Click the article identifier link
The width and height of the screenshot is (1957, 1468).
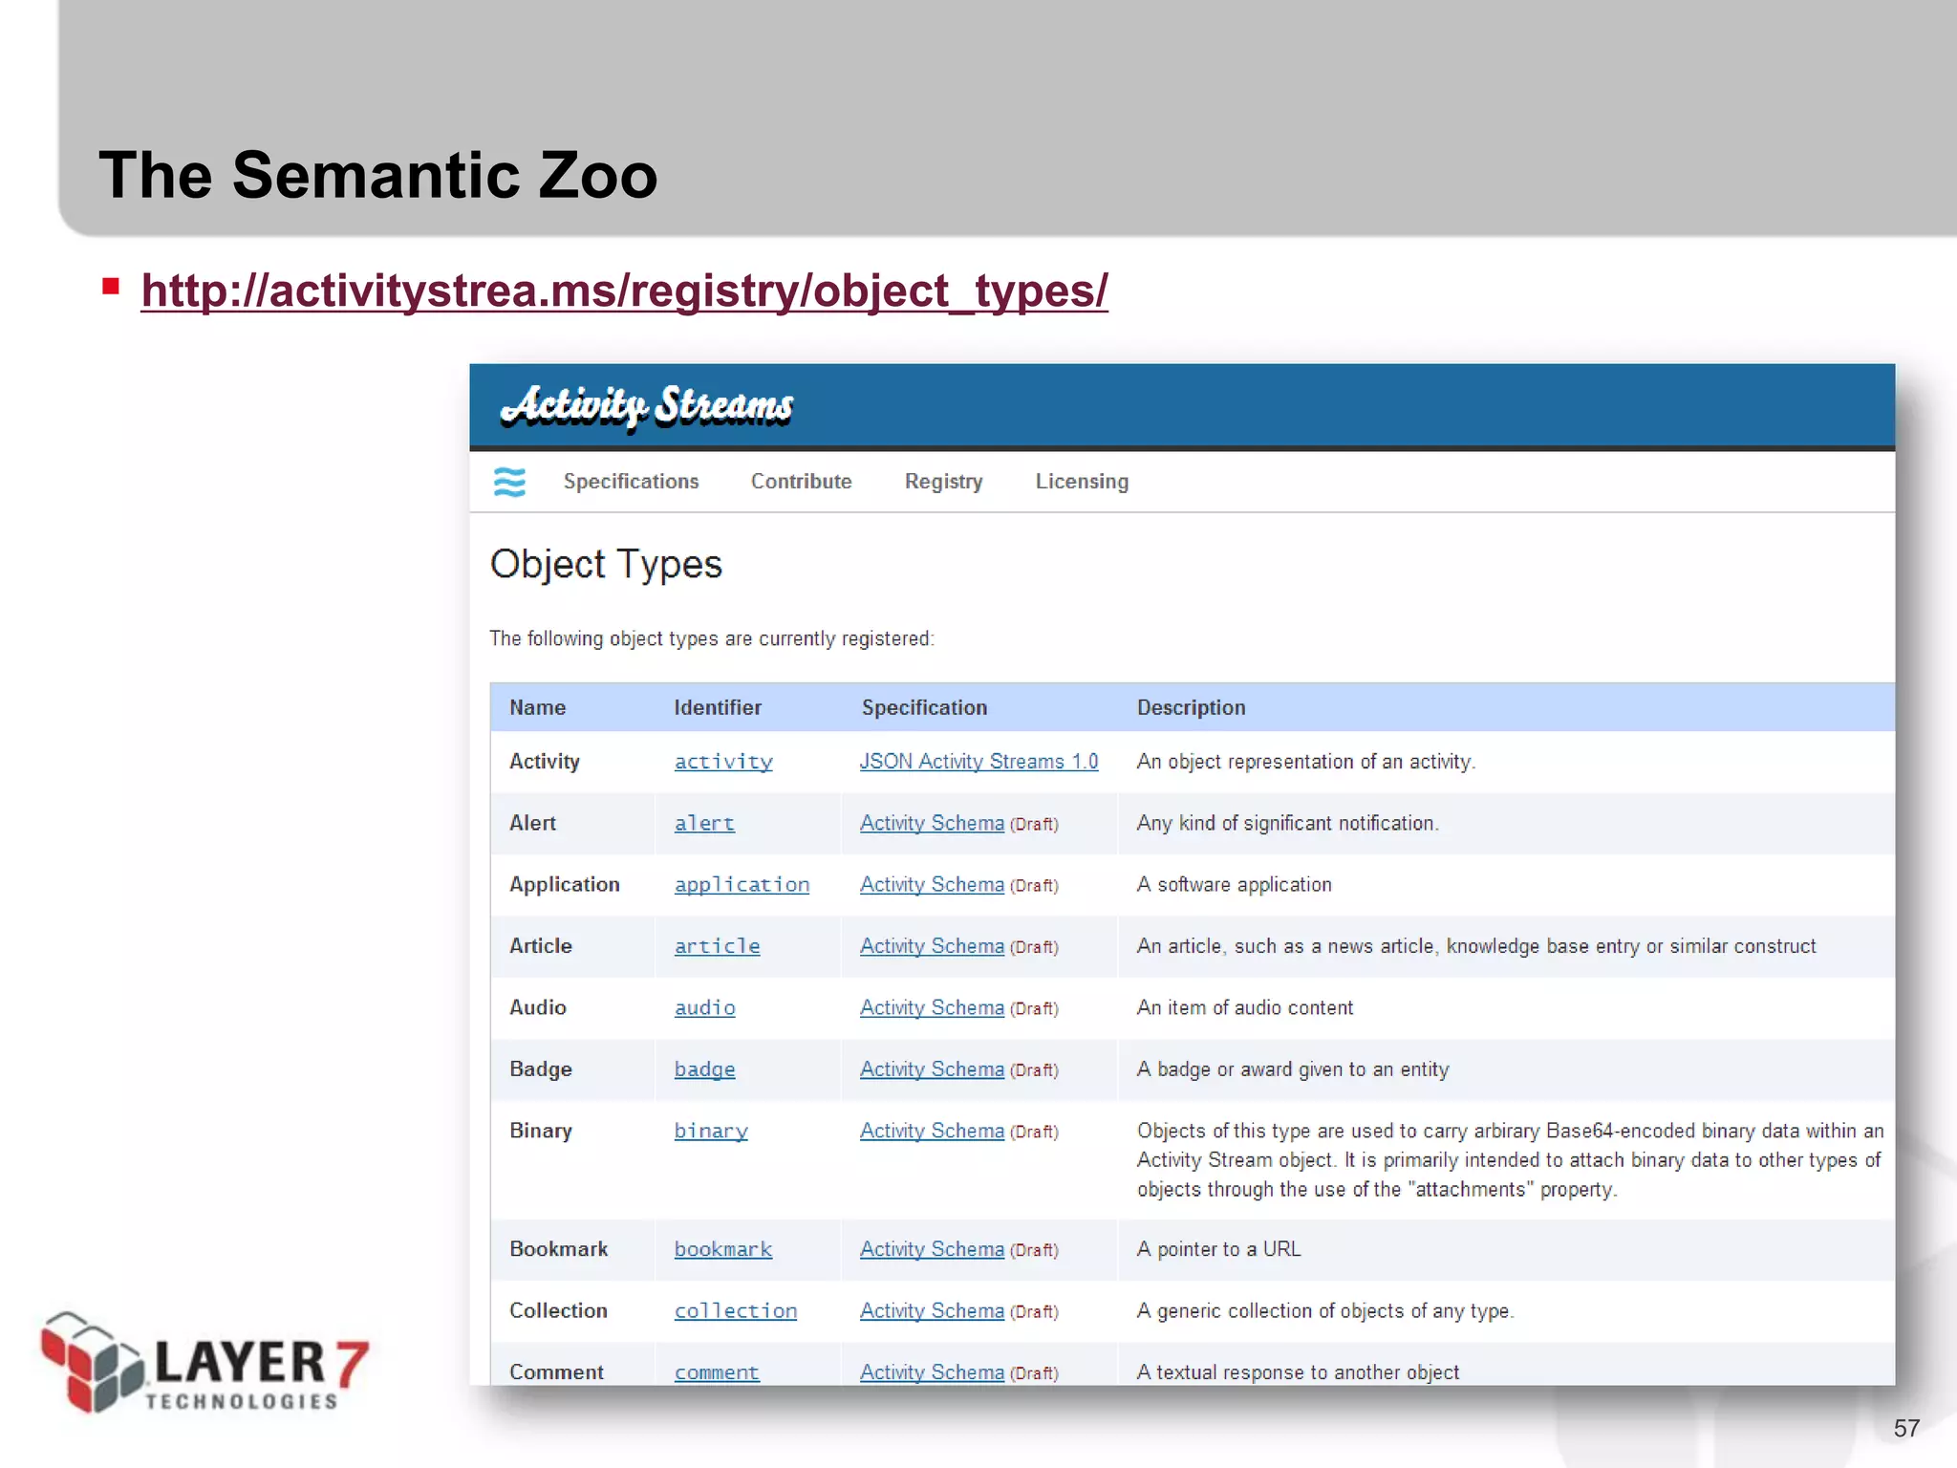coord(717,946)
